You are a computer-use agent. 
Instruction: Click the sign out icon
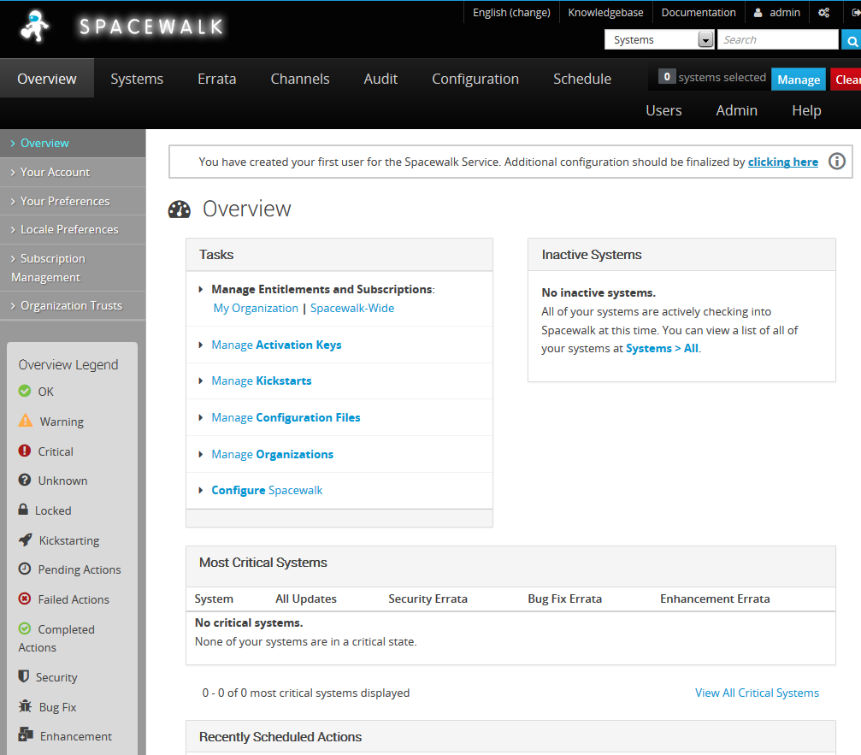click(x=856, y=13)
